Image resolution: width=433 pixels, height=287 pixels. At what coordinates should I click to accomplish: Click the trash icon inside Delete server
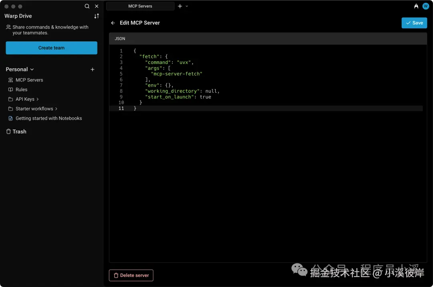pyautogui.click(x=116, y=275)
